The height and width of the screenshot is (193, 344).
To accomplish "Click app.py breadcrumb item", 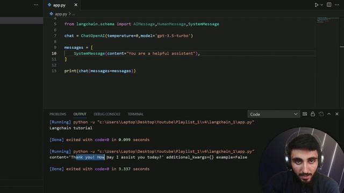I will coord(61,14).
